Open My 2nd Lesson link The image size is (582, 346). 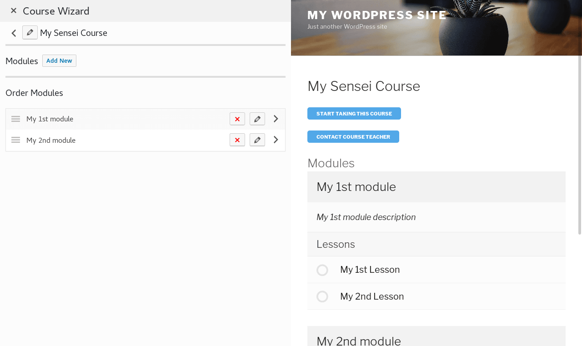[x=371, y=296]
